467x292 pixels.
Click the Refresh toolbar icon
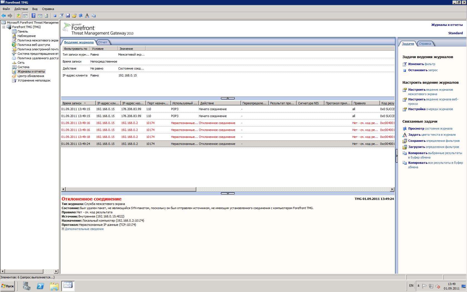(46, 16)
